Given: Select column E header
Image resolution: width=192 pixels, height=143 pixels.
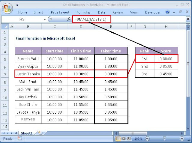Looking at the screenshot, I should coord(111,27).
